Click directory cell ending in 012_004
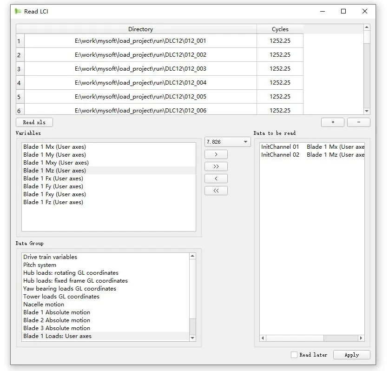Image resolution: width=389 pixels, height=371 pixels. pyautogui.click(x=140, y=82)
